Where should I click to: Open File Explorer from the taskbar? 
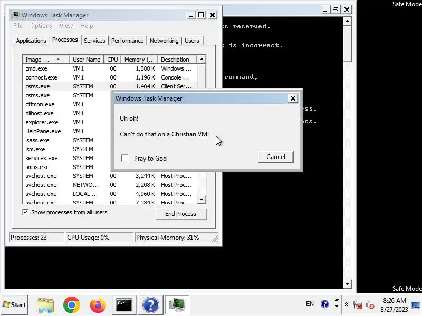point(45,305)
